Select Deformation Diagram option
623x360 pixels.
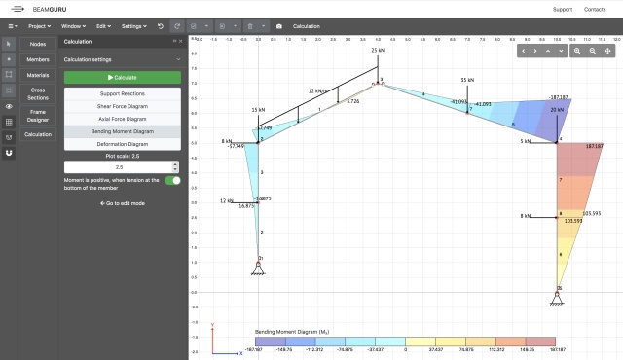tap(123, 144)
